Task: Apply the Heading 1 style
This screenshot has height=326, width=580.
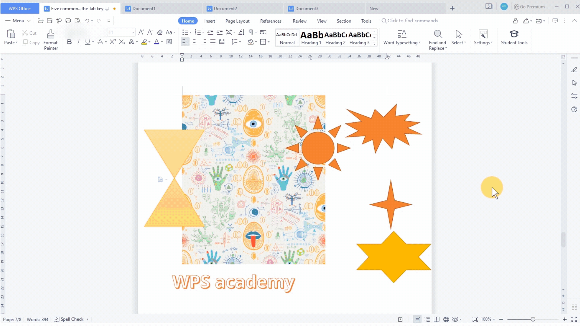Action: pyautogui.click(x=311, y=38)
